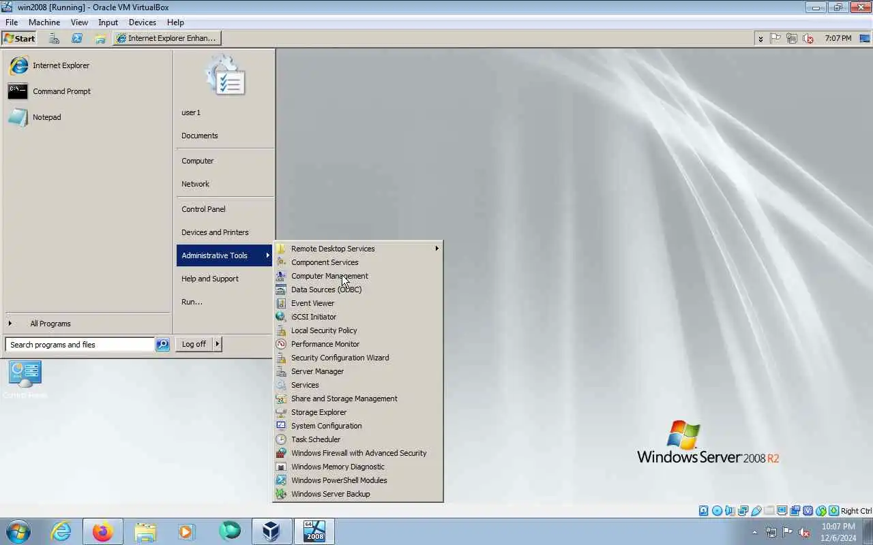Click the Search magnifier button
This screenshot has height=545, width=873.
point(162,345)
